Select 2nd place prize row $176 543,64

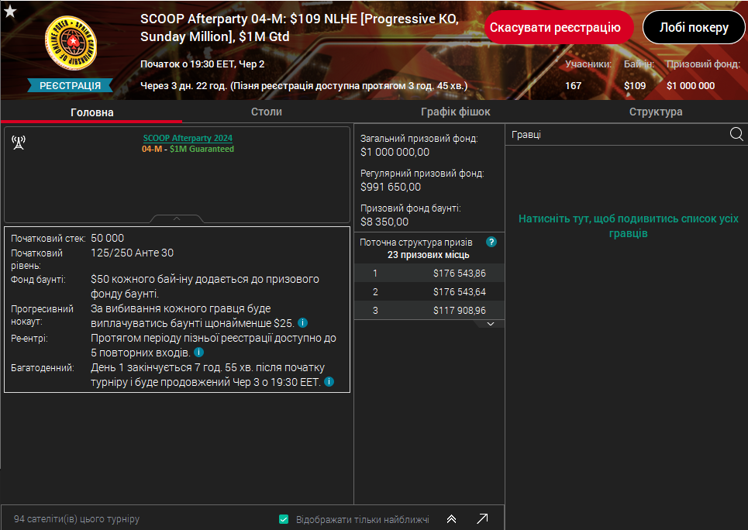tap(429, 291)
